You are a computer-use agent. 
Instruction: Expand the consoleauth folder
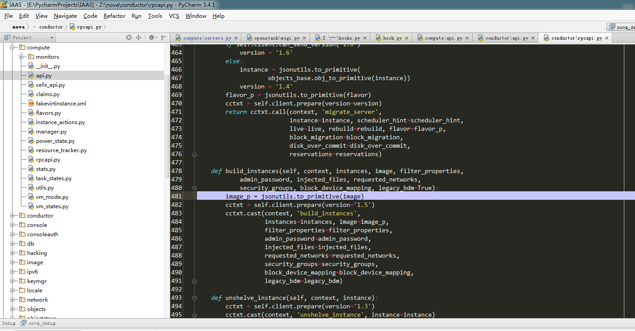click(x=13, y=234)
